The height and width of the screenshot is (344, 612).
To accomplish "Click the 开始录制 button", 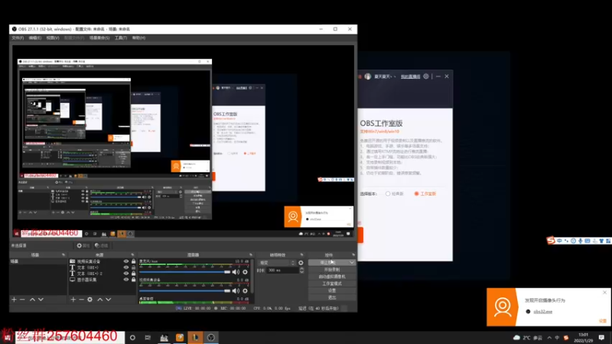I will click(x=332, y=270).
